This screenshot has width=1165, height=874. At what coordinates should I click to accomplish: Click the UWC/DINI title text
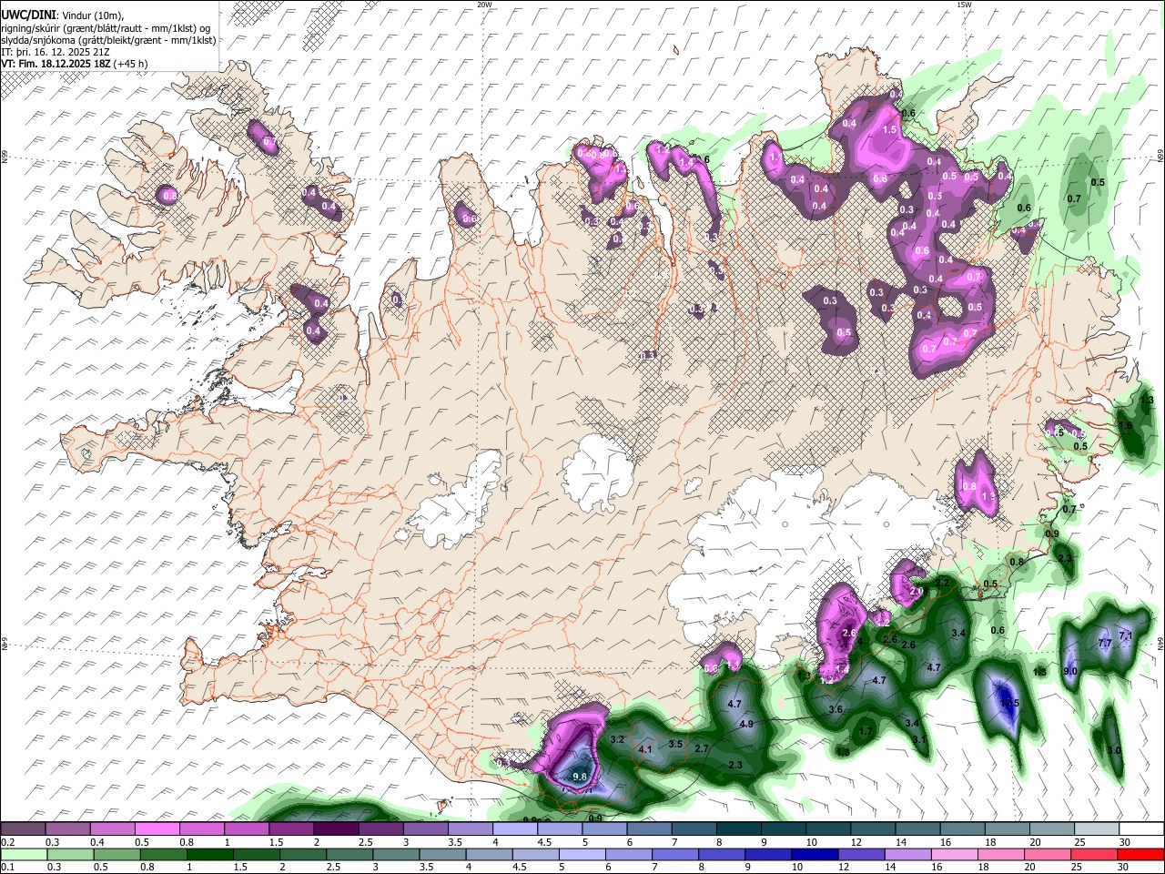click(26, 15)
